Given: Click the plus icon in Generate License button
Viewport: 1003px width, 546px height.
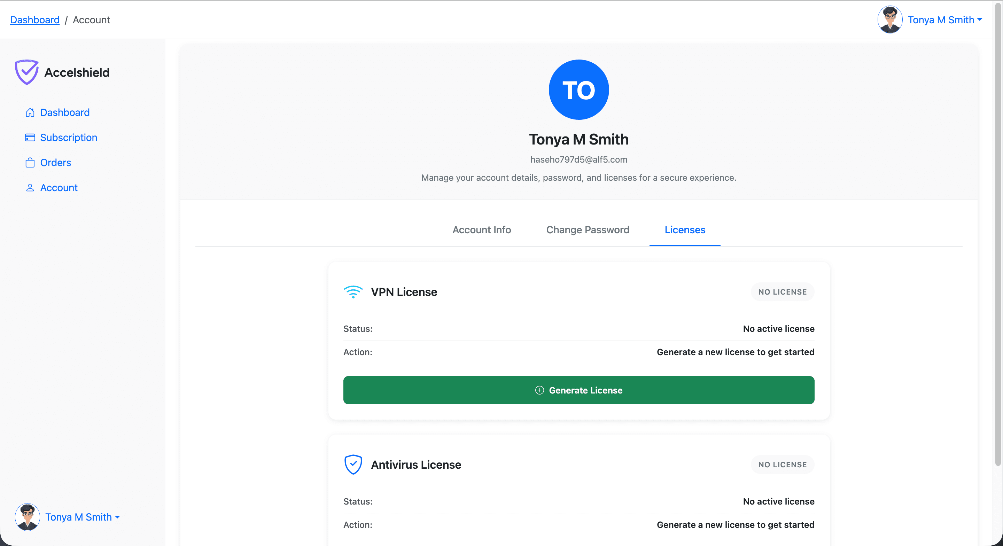Looking at the screenshot, I should [x=539, y=390].
